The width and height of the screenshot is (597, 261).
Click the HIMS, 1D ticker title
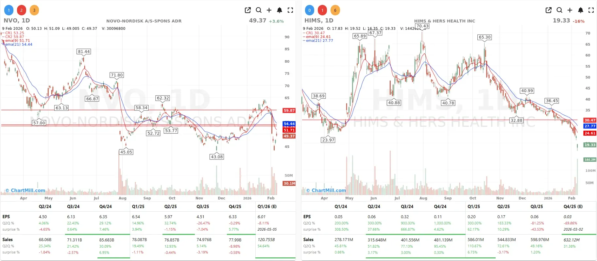[x=319, y=21]
